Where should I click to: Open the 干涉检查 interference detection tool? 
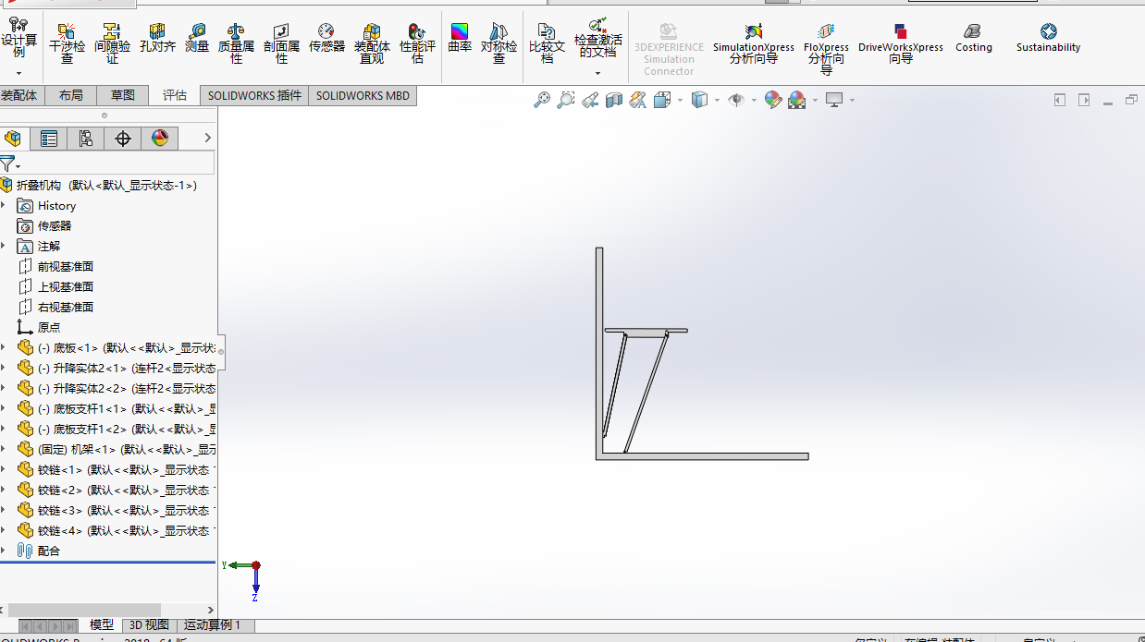(67, 43)
